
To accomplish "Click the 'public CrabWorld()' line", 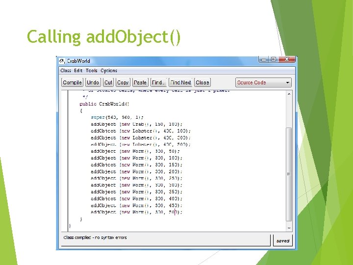I will [x=104, y=104].
